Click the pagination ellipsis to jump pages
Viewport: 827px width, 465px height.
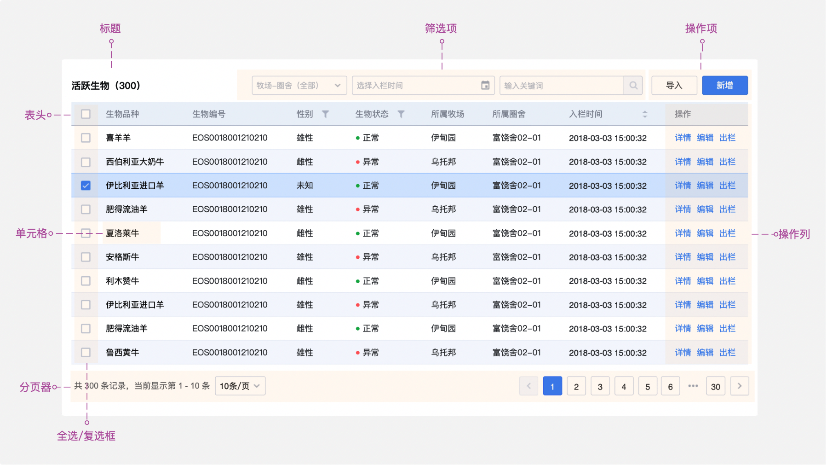[693, 386]
